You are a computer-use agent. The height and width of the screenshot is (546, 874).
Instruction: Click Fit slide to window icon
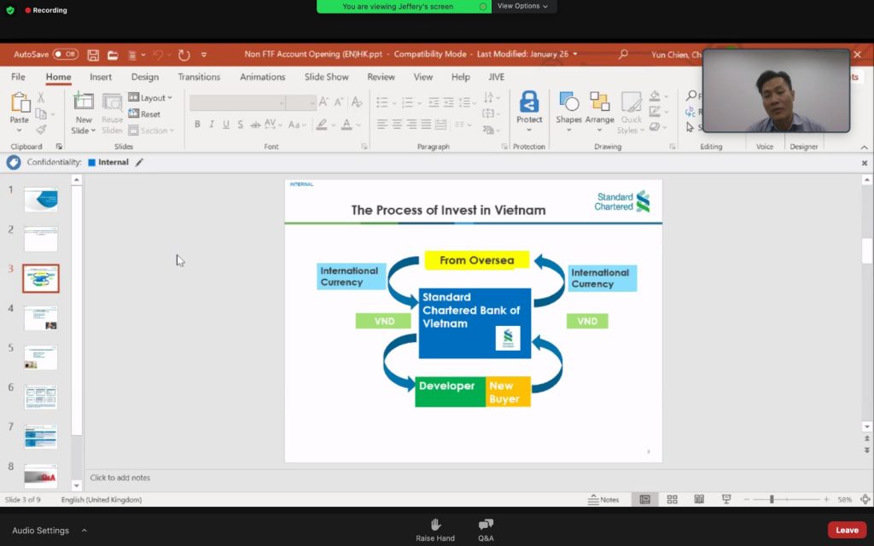[865, 500]
